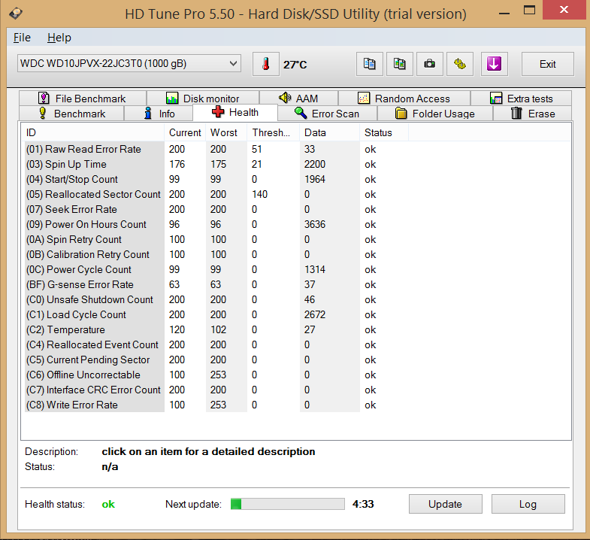Click the Error Scan magnifier icon
Viewport: 590px width, 540px height.
[301, 113]
